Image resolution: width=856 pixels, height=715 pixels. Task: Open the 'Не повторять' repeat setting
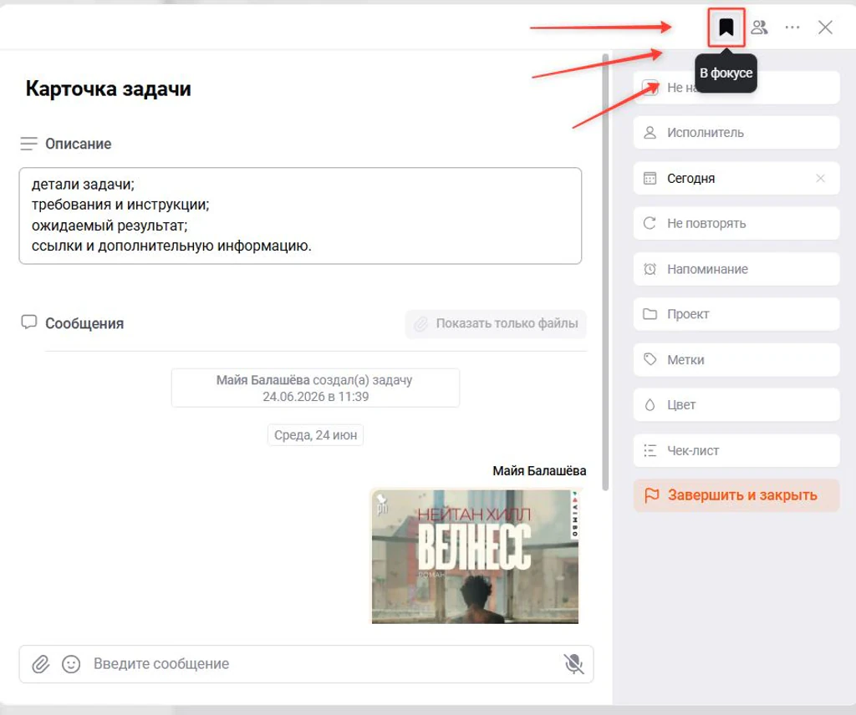point(736,223)
